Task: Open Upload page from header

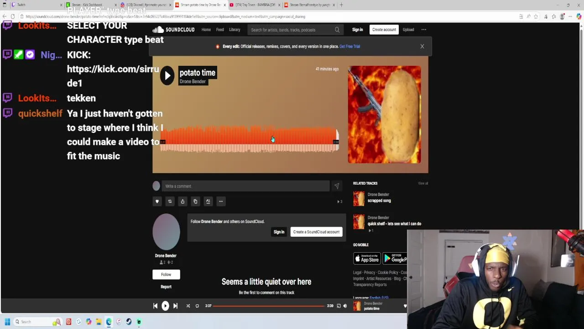Action: (408, 30)
